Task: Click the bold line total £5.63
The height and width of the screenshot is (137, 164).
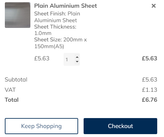Action: [149, 58]
